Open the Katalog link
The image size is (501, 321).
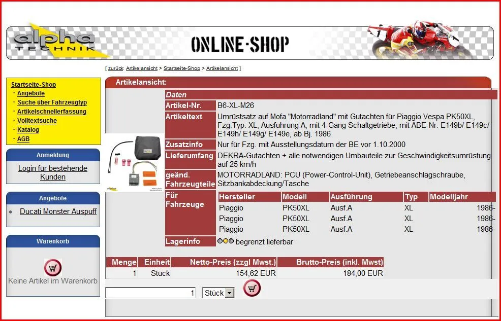(28, 130)
